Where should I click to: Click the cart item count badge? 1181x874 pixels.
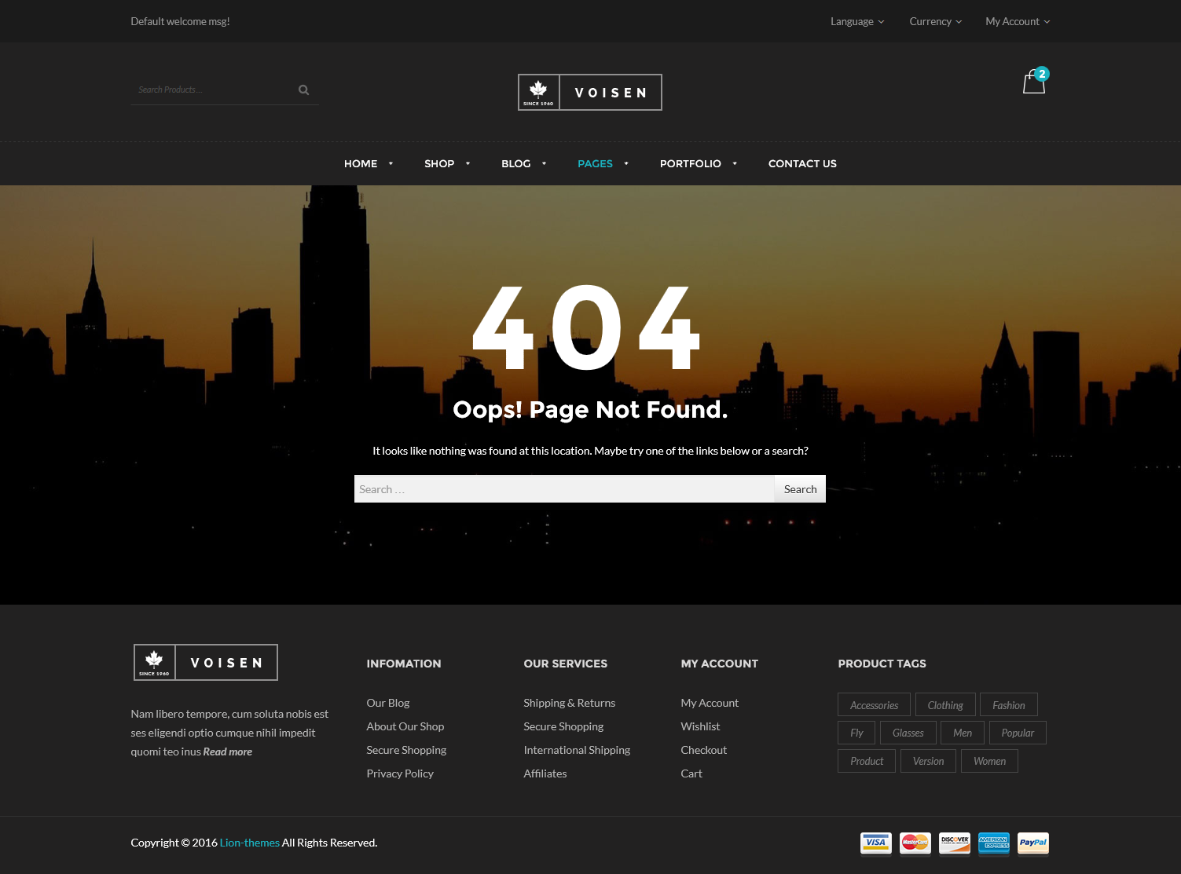[x=1042, y=74]
